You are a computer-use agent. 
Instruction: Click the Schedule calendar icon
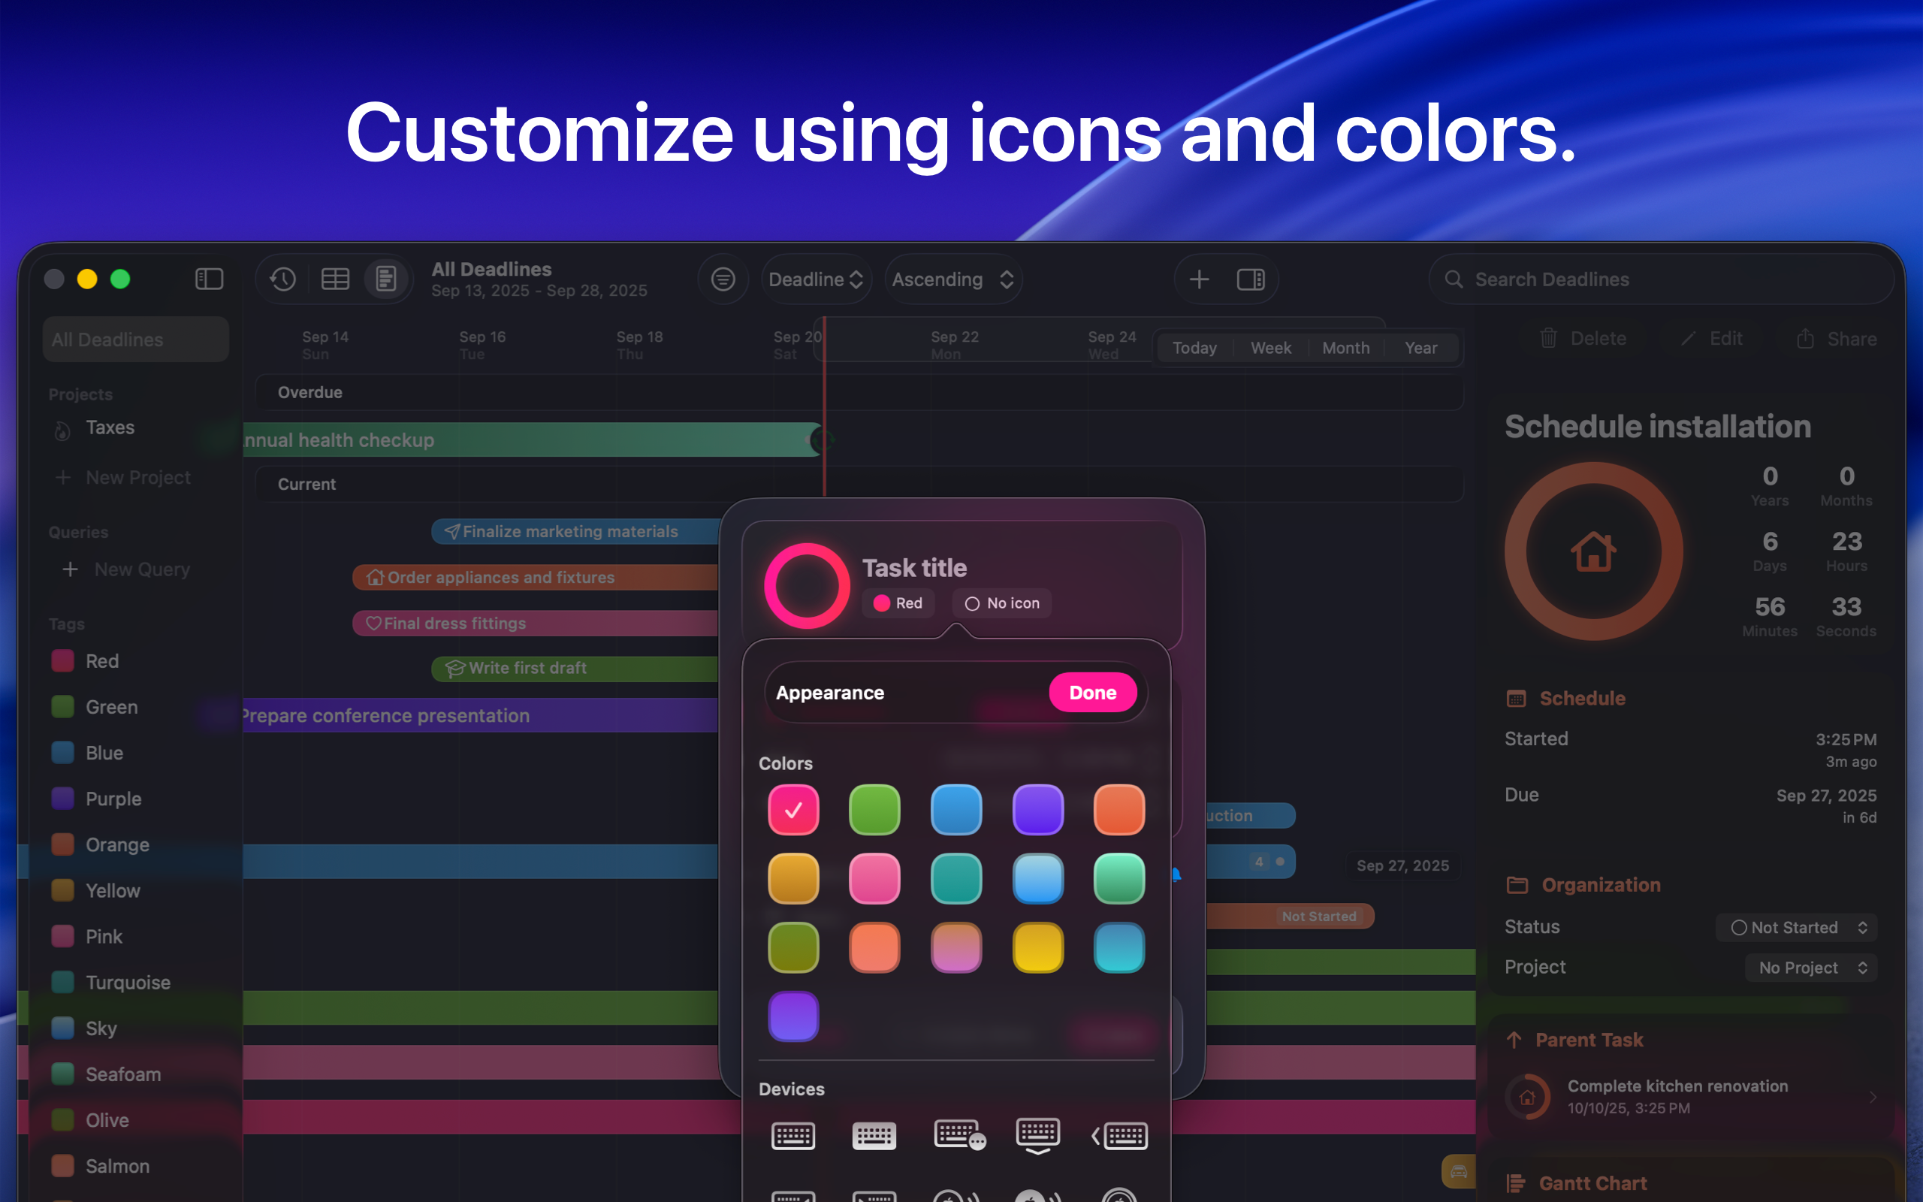1516,699
